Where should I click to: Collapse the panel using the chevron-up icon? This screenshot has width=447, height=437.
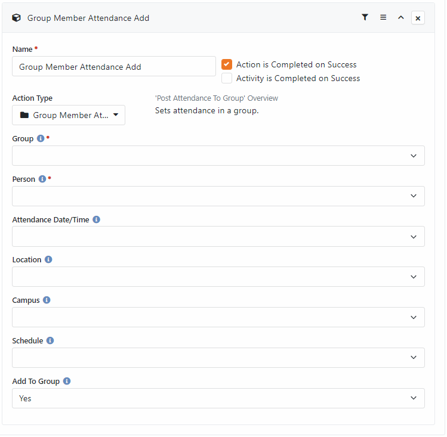pos(401,18)
